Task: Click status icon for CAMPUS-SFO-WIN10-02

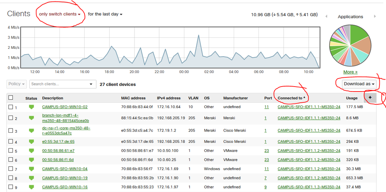Action: (31, 107)
